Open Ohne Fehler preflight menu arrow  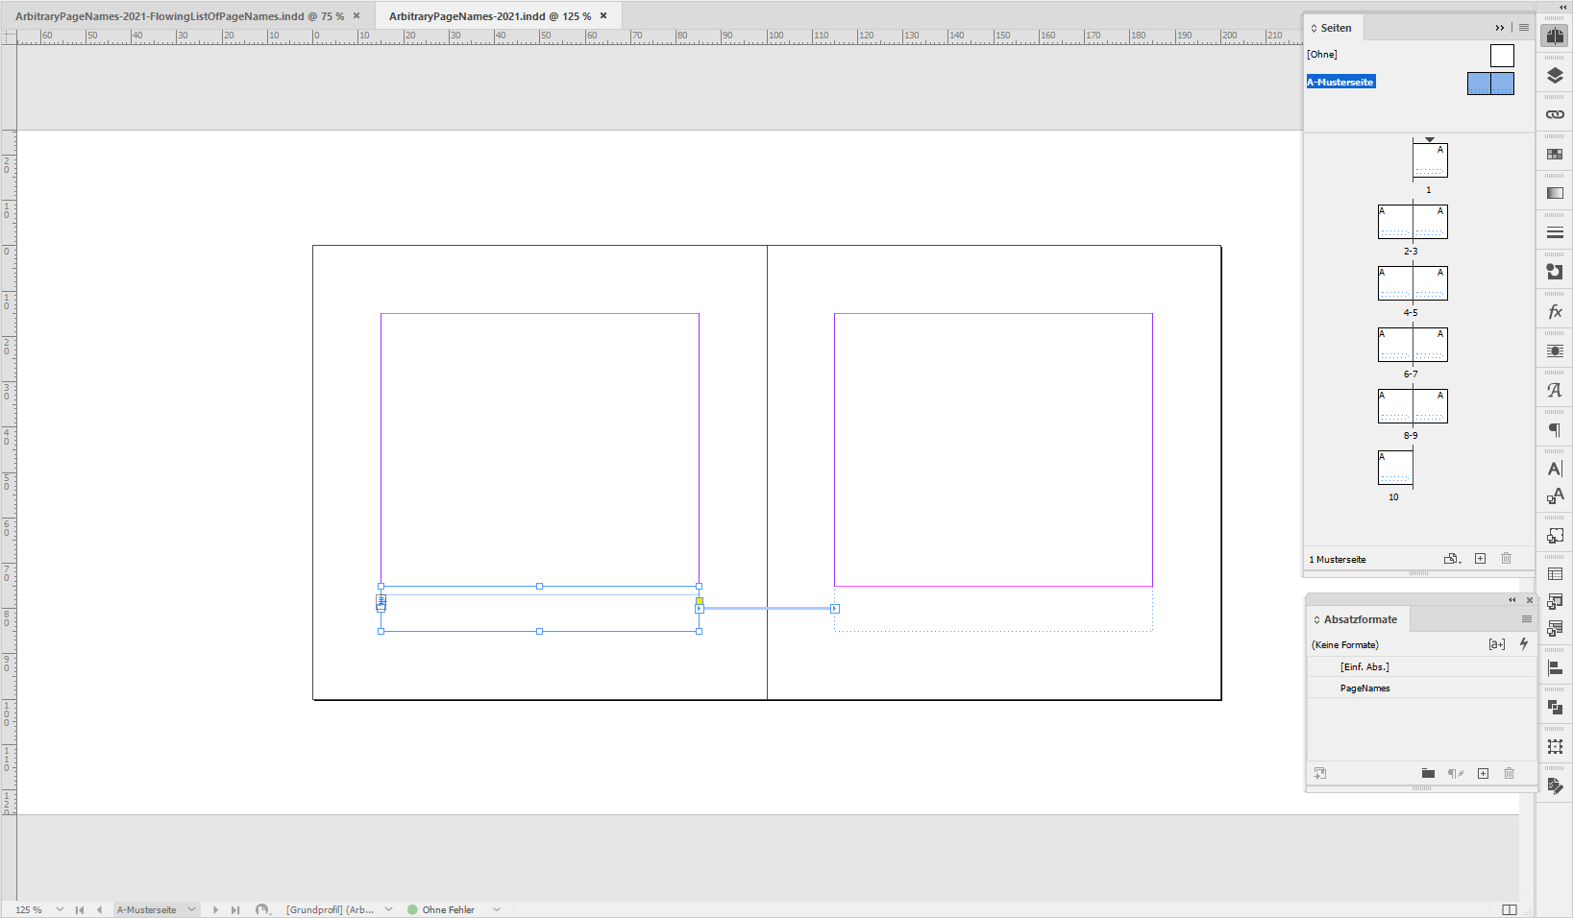pyautogui.click(x=497, y=909)
